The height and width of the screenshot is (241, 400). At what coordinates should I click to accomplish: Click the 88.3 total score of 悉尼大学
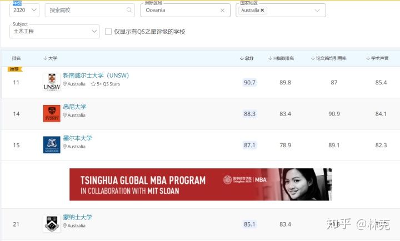(249, 114)
